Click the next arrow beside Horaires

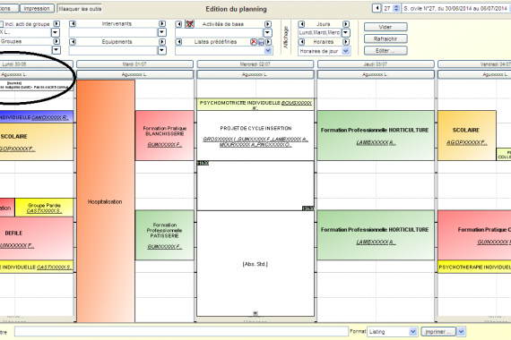346,42
